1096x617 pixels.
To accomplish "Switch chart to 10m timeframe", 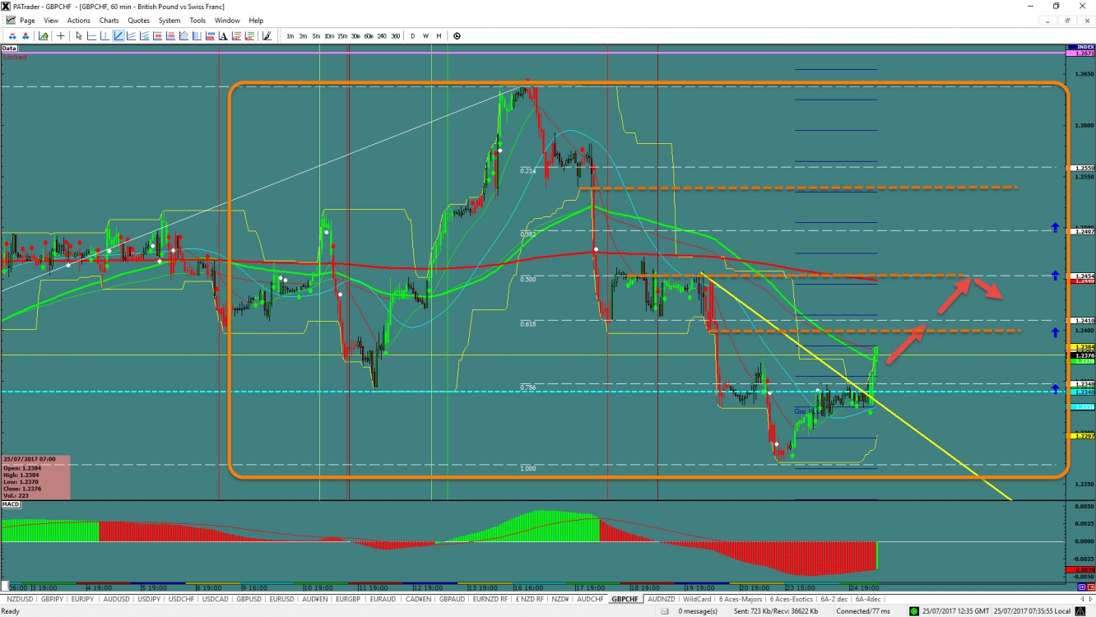I will [329, 35].
